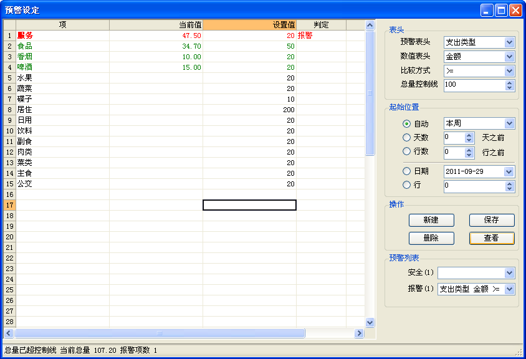Click the table scroll down arrow
Screen dimensions: 526x359
tap(370, 323)
